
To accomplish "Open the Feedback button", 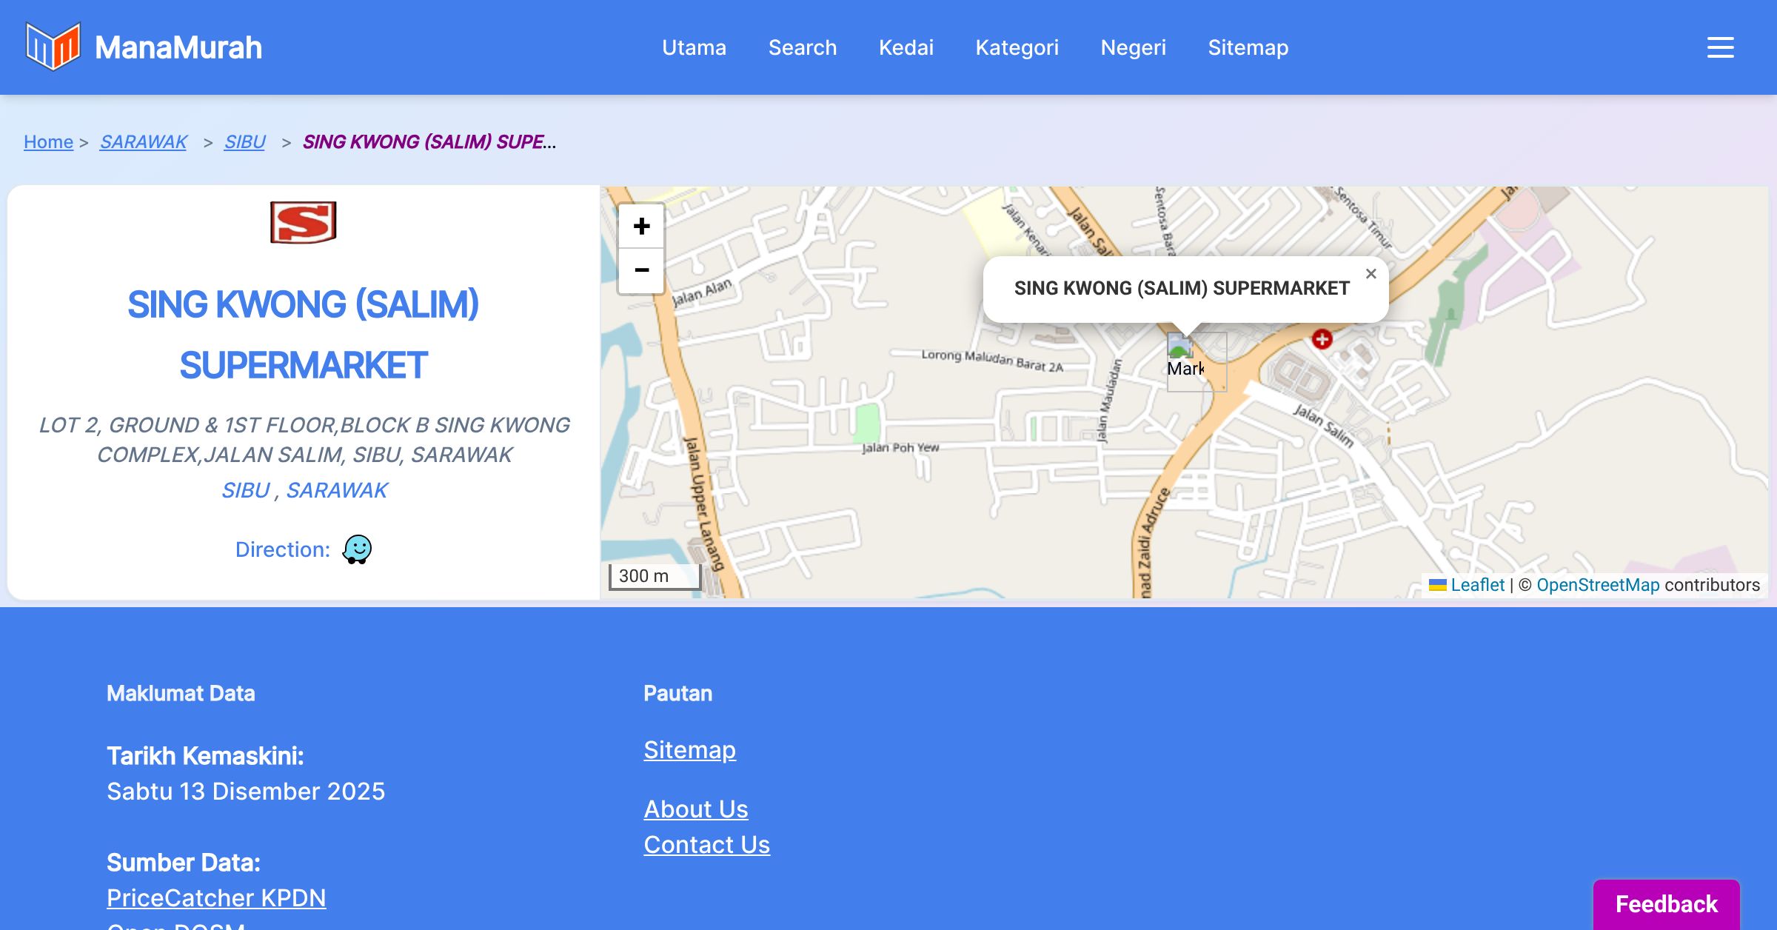I will pyautogui.click(x=1666, y=904).
